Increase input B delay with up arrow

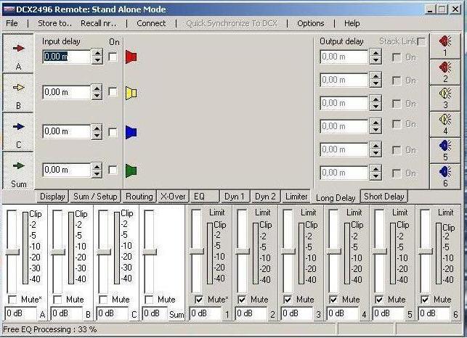(x=97, y=88)
